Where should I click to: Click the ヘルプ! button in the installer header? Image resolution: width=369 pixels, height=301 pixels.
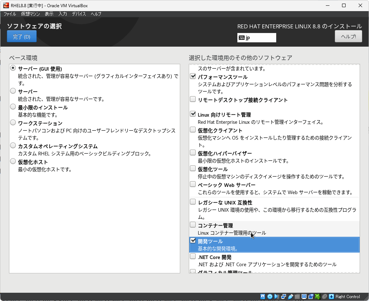pyautogui.click(x=348, y=36)
